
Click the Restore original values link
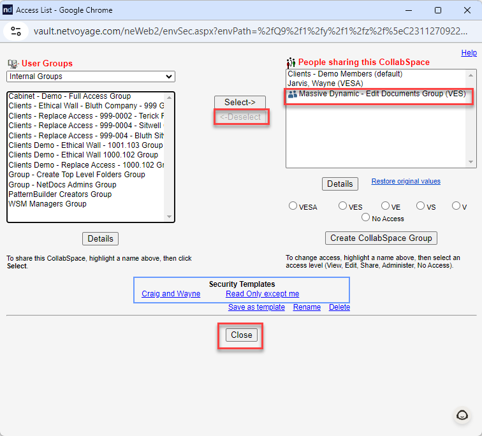pyautogui.click(x=405, y=181)
